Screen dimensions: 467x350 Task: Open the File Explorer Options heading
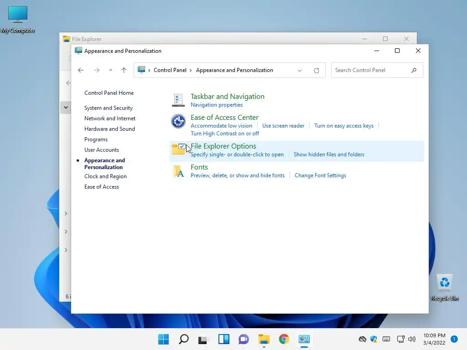pos(223,146)
